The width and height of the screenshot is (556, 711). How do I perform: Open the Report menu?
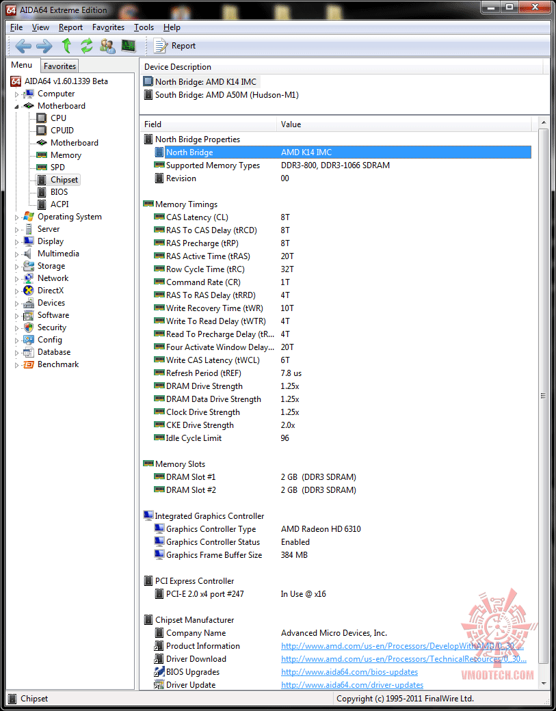pyautogui.click(x=70, y=27)
